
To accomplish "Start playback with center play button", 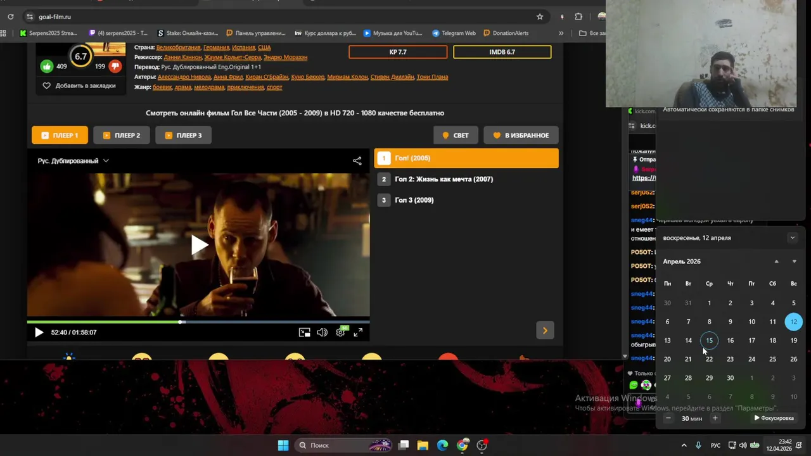I will coord(199,244).
